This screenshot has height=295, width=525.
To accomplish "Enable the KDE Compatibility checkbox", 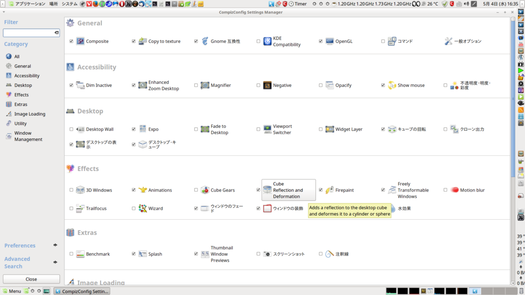I will pyautogui.click(x=258, y=41).
